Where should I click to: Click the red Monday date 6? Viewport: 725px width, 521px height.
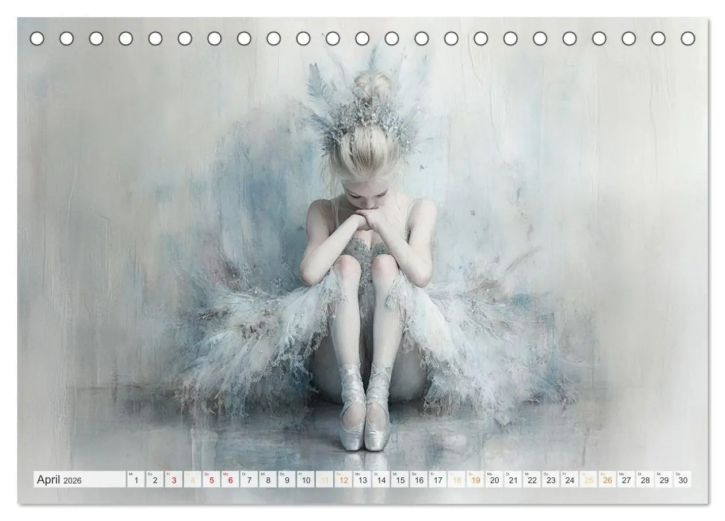click(230, 480)
